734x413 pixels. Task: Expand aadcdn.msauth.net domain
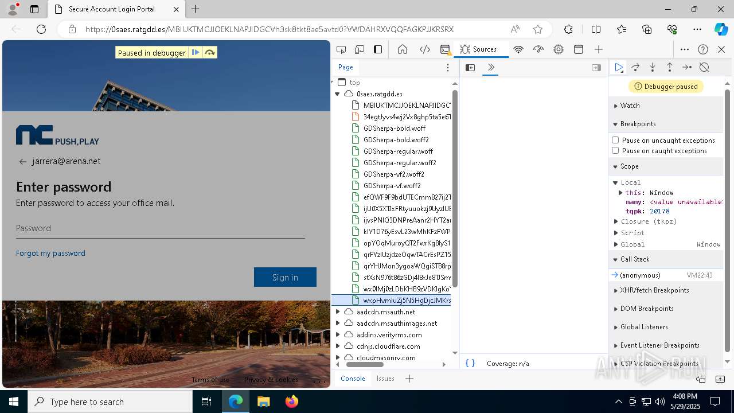tap(338, 311)
